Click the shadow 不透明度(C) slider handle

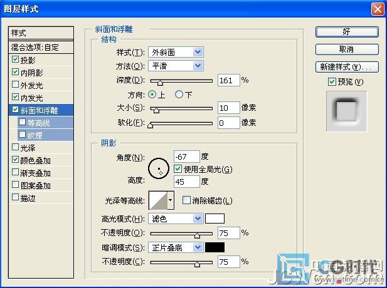point(197,264)
